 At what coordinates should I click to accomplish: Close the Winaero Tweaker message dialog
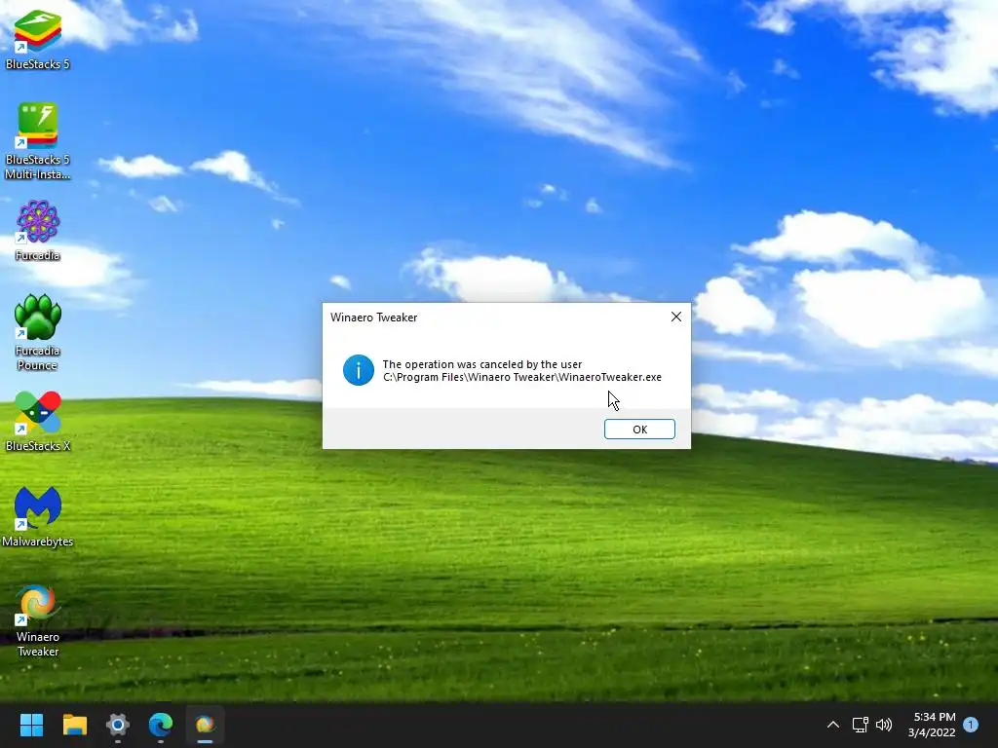676,317
